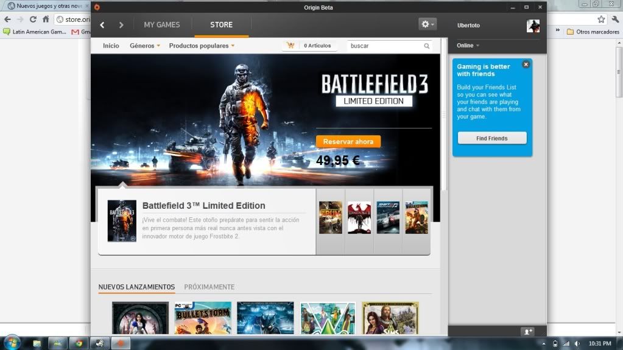This screenshot has height=350, width=623.
Task: Click the Ubertoto username
Action: tap(468, 25)
